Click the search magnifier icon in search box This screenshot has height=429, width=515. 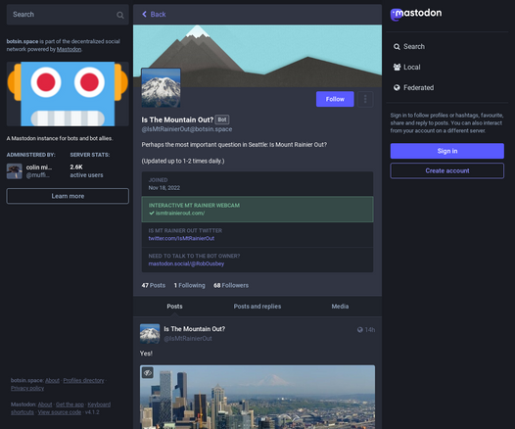[x=120, y=15]
